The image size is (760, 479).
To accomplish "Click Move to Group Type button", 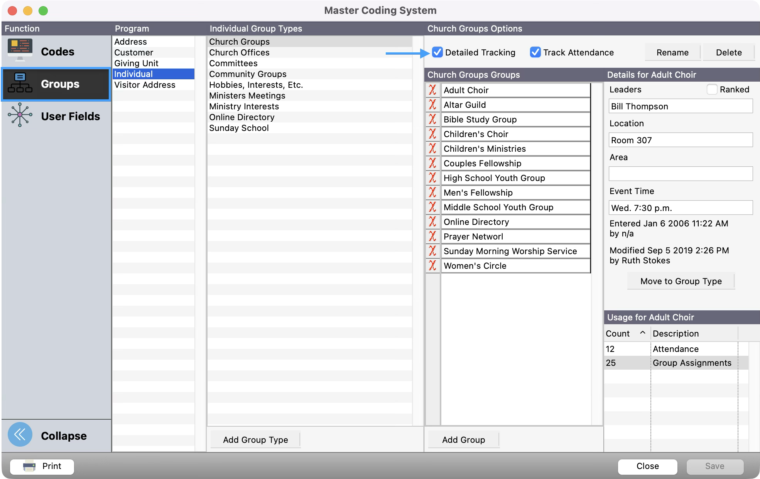I will [x=681, y=281].
